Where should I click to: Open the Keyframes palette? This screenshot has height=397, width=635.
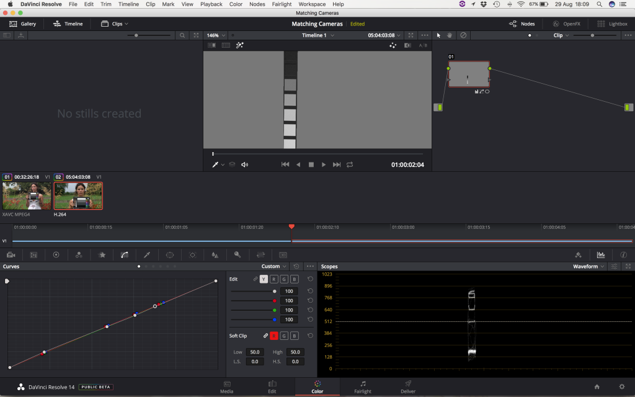[x=579, y=255]
